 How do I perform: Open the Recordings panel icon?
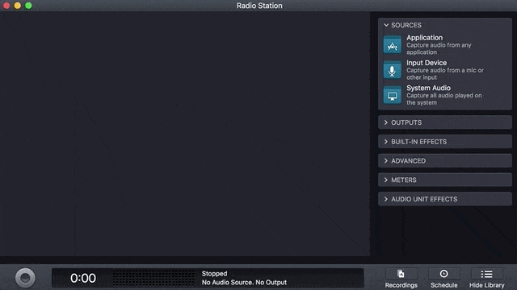[401, 274]
